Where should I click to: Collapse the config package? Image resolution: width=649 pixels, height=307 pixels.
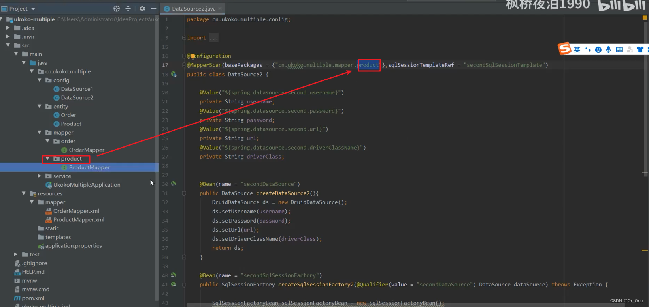tap(40, 80)
